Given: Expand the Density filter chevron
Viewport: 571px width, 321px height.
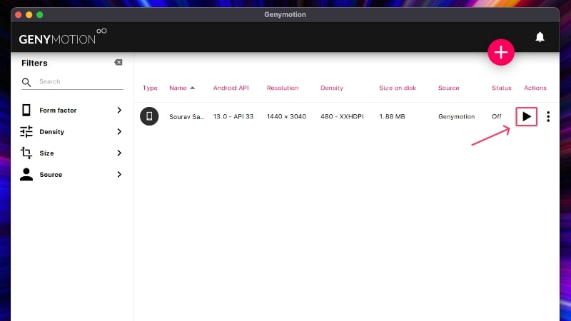Looking at the screenshot, I should point(119,131).
